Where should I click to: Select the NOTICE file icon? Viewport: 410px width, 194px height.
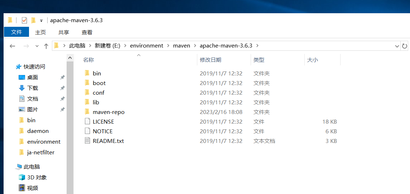(87, 131)
